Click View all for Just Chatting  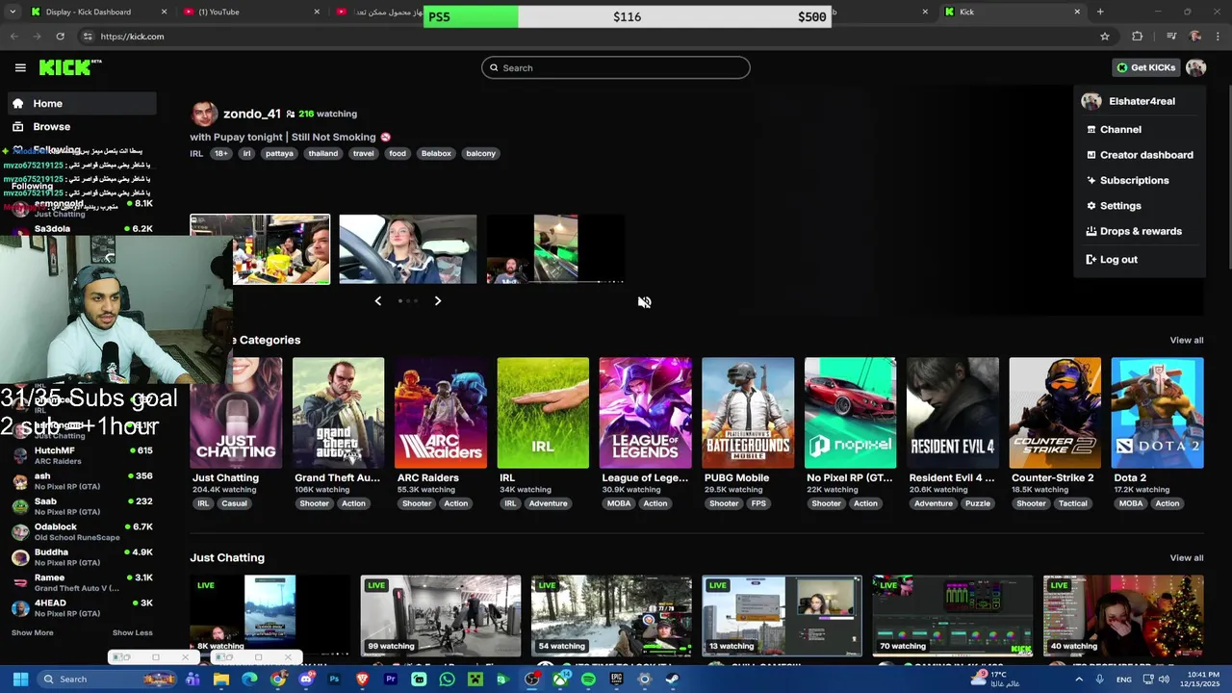coord(1186,557)
